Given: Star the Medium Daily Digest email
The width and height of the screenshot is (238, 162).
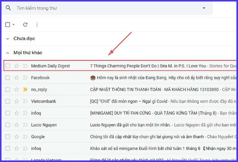Looking at the screenshot, I should tap(17, 66).
